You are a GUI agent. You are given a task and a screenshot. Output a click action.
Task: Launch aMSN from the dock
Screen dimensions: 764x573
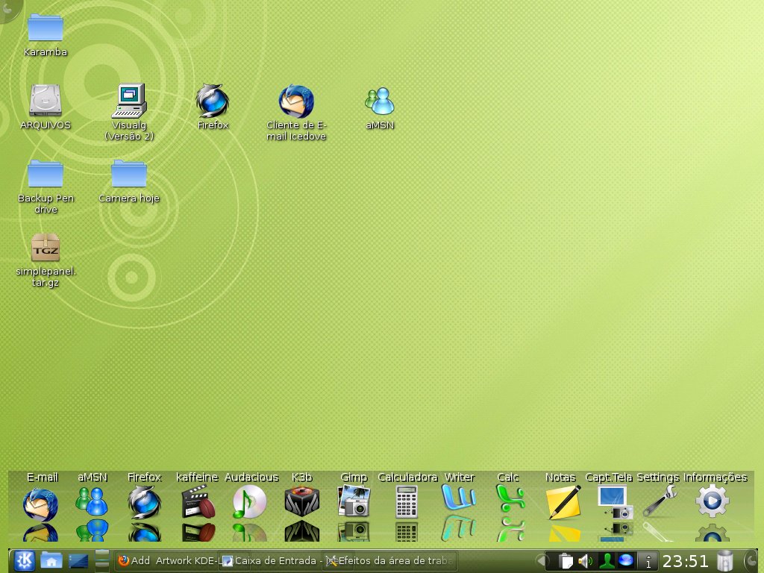tap(92, 501)
